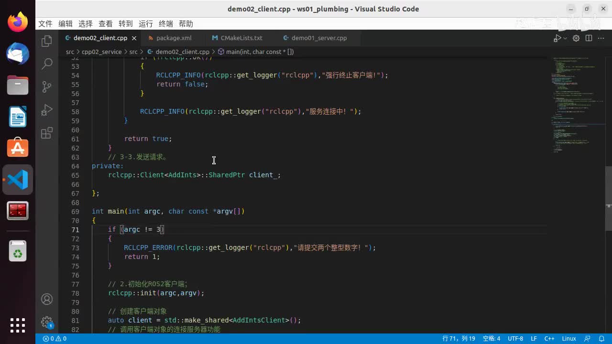The image size is (612, 344).
Task: Click the C++ language mode item
Action: click(549, 339)
